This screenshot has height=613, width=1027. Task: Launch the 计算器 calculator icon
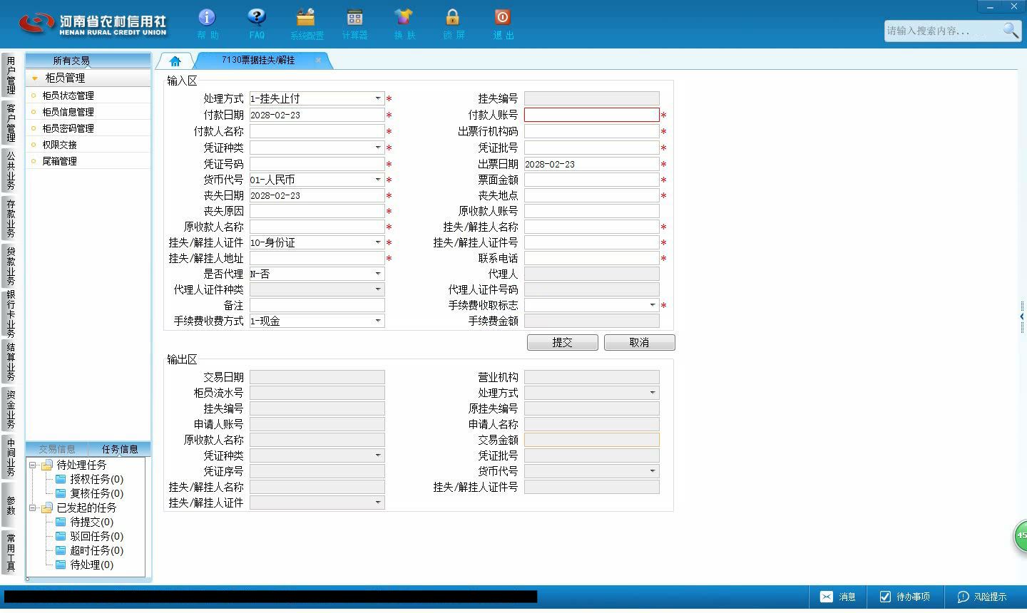pyautogui.click(x=354, y=17)
